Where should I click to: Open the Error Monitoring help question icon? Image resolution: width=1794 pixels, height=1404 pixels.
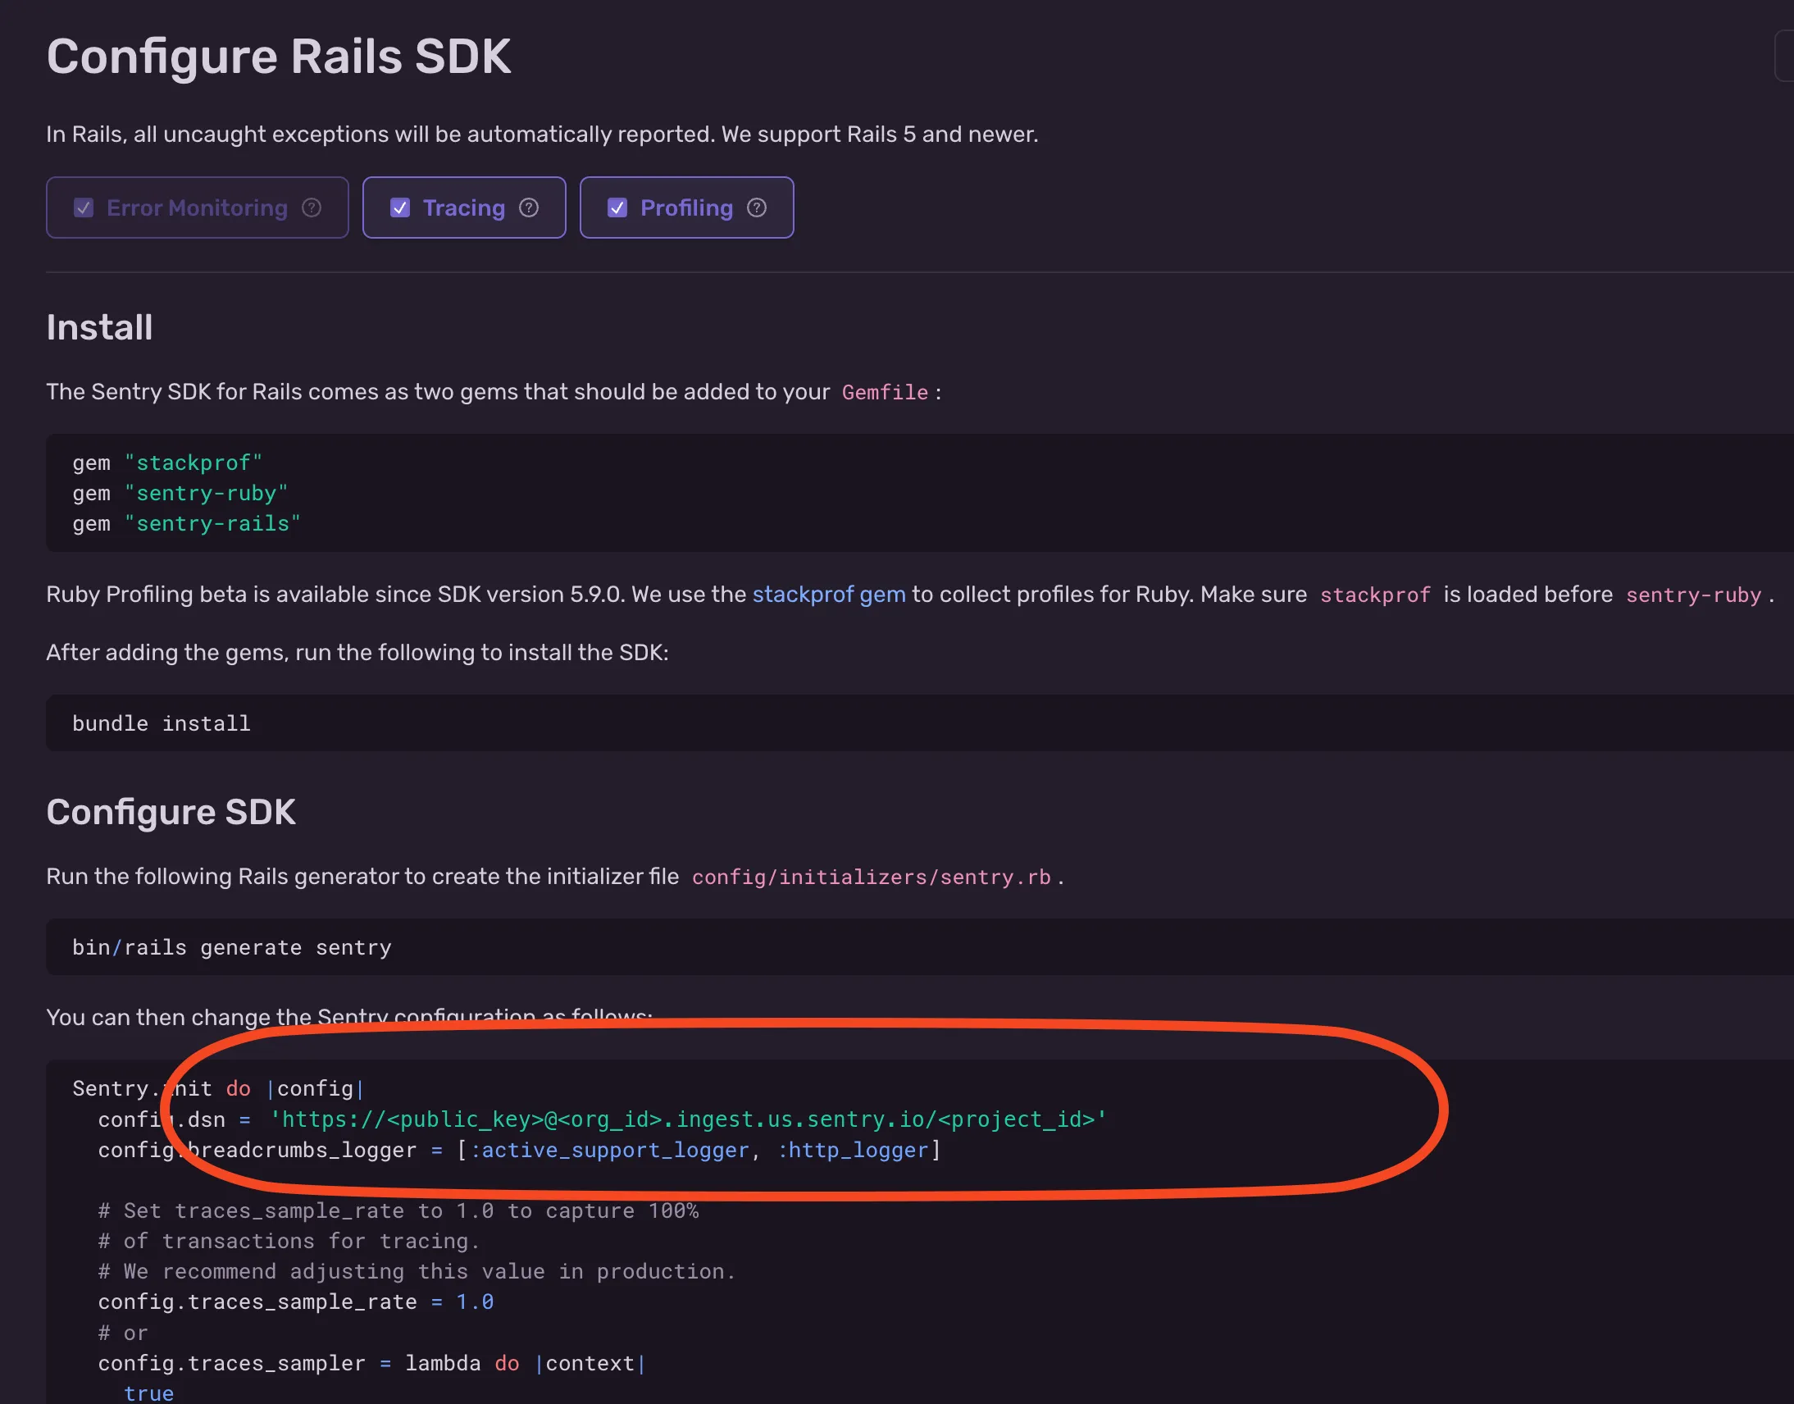pos(312,208)
